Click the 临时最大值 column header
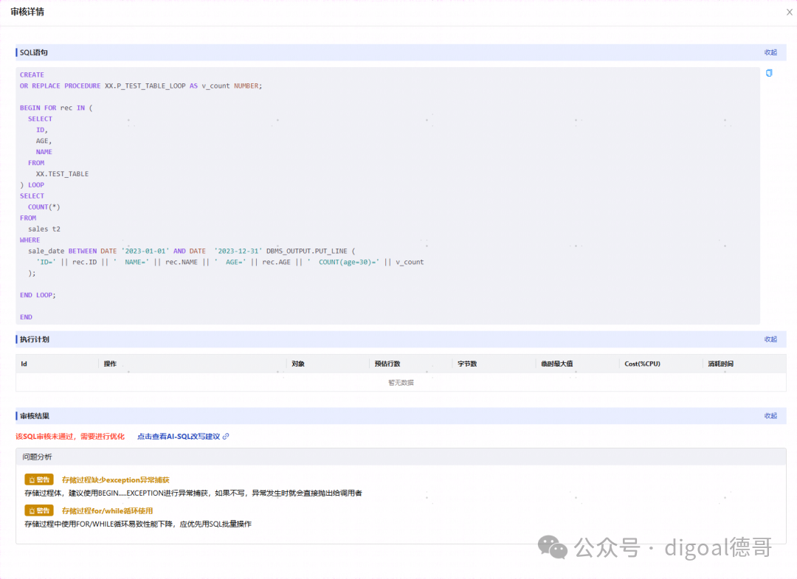Image resolution: width=797 pixels, height=579 pixels. pyautogui.click(x=556, y=364)
